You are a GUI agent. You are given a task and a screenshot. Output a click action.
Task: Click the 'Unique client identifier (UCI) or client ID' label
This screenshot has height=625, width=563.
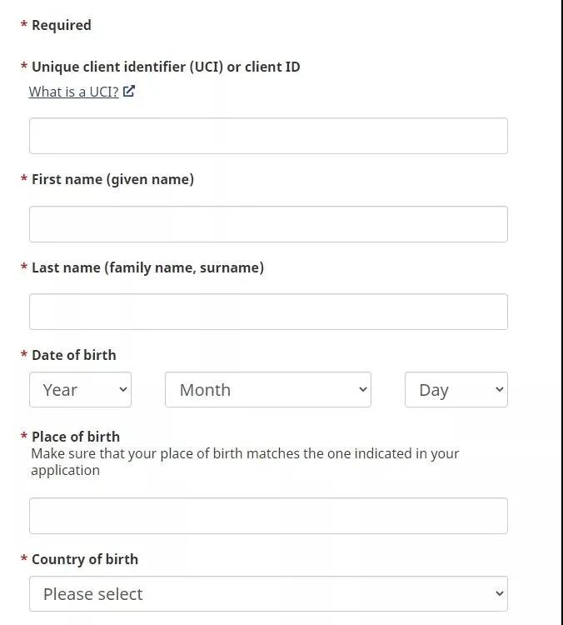pyautogui.click(x=166, y=67)
